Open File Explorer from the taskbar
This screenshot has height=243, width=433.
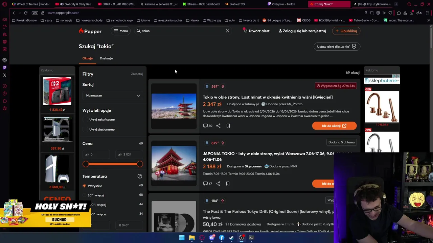point(192,238)
